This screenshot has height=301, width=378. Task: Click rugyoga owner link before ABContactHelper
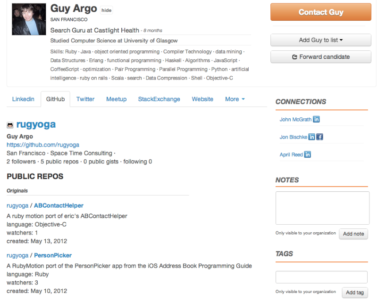tap(17, 205)
